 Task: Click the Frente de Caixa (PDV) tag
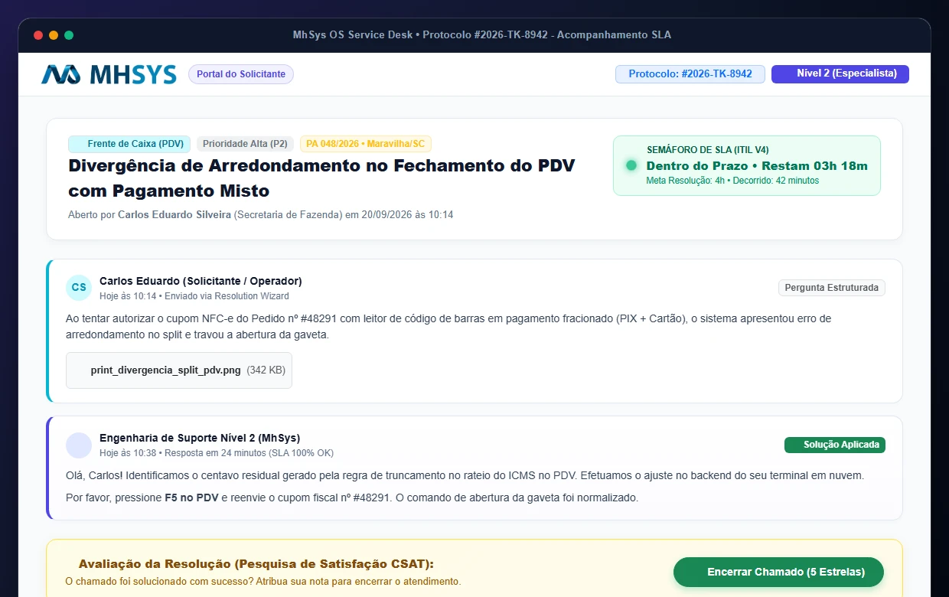(x=129, y=144)
